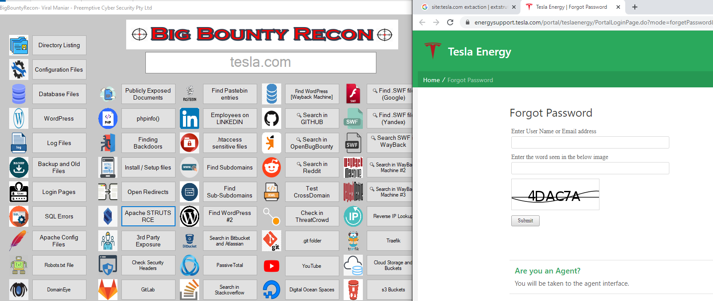Click the Backup and Old Files icon
The height and width of the screenshot is (301, 713).
(19, 167)
